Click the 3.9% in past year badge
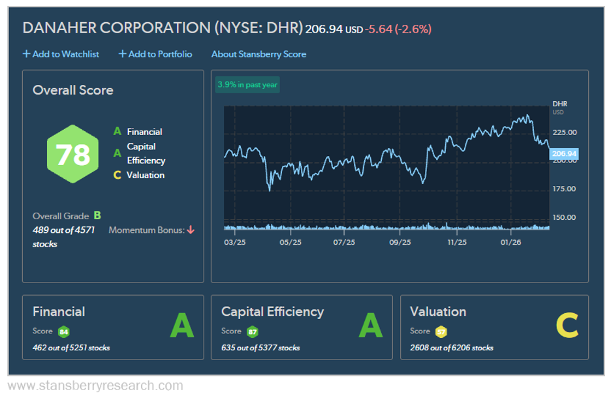 (247, 85)
